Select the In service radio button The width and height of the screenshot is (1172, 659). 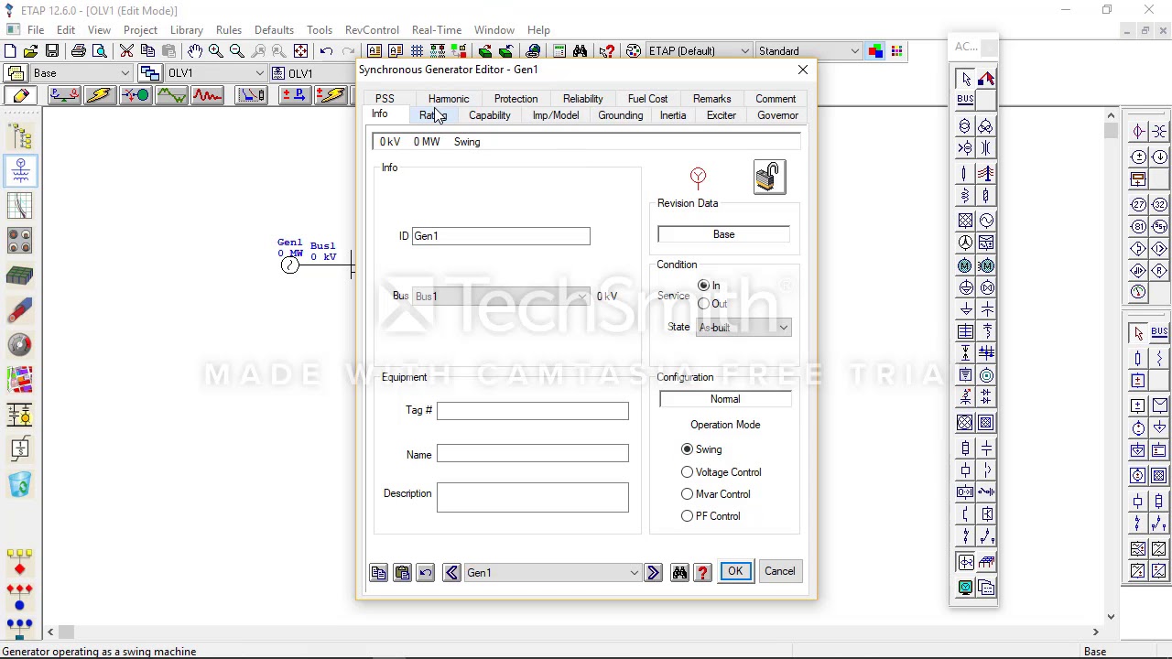point(703,286)
